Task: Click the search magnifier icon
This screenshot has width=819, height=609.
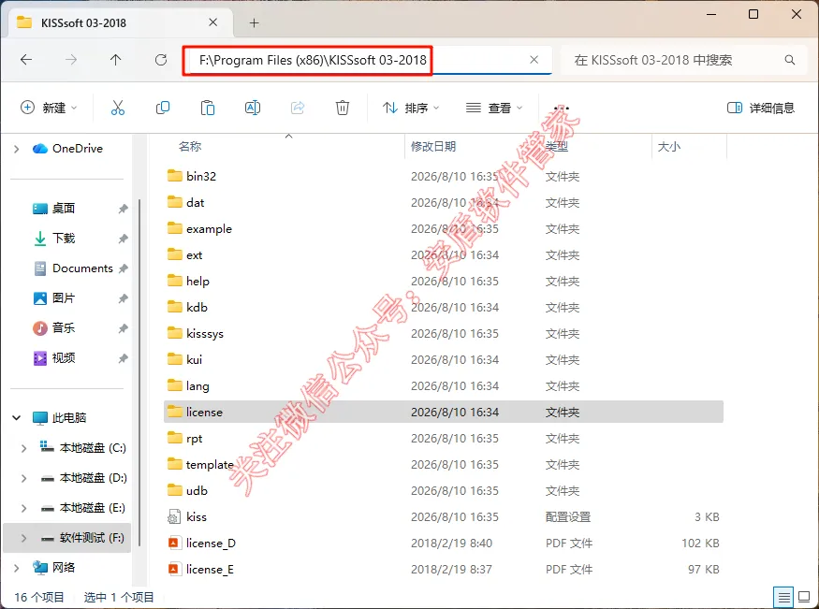Action: 790,60
